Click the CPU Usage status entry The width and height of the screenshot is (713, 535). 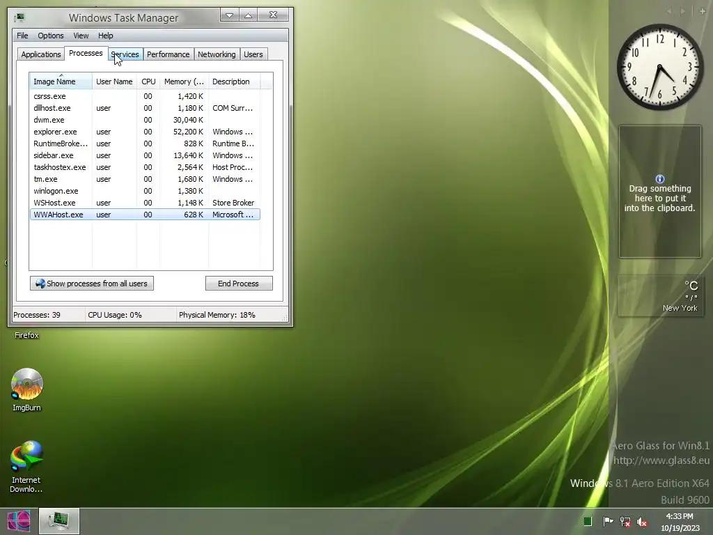pos(115,315)
